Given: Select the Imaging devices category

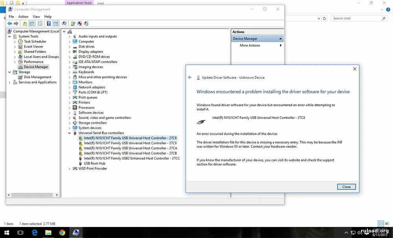Looking at the screenshot, I should tap(91, 67).
